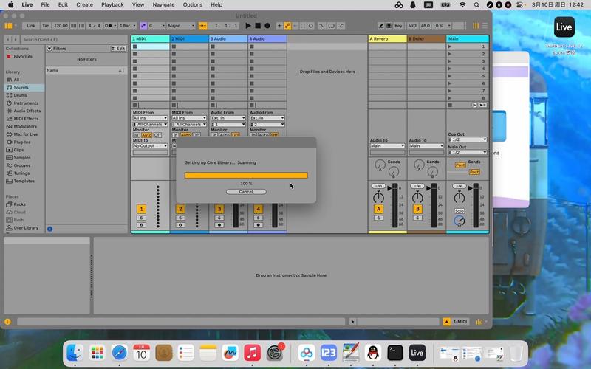Viewport: 591px width, 369px height.
Task: Click the Solo cue button on Main
Action: pyautogui.click(x=459, y=211)
